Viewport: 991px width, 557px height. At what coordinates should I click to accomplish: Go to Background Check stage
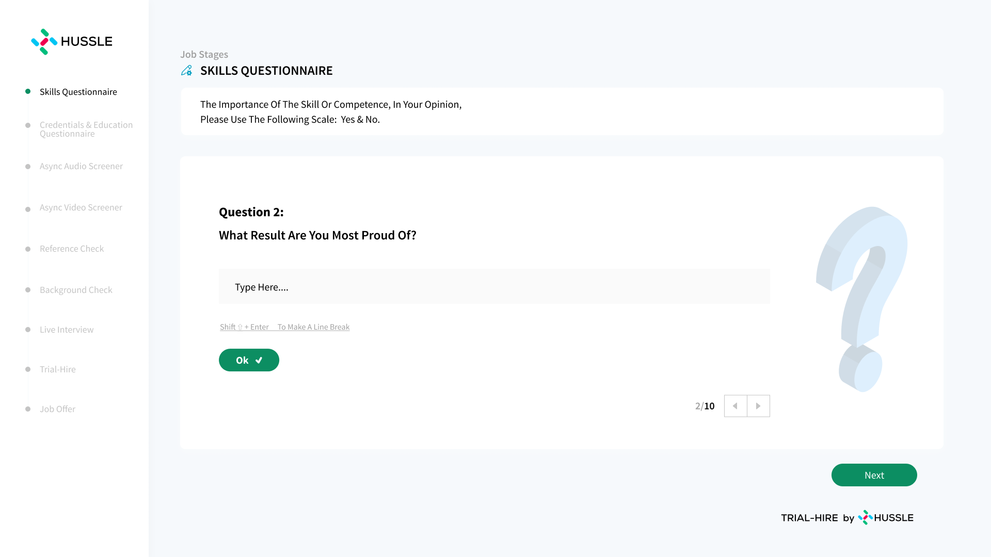pos(76,290)
